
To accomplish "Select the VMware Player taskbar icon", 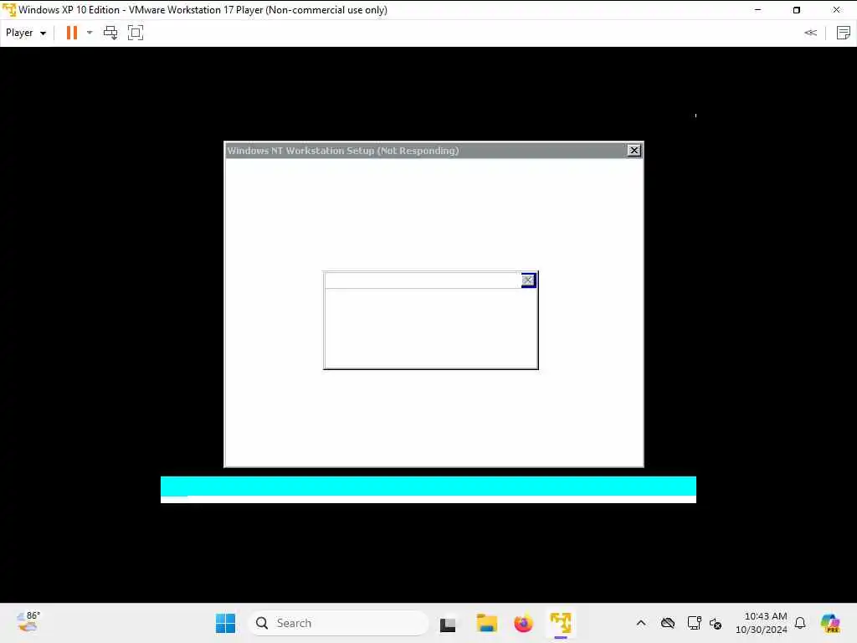I will click(561, 623).
